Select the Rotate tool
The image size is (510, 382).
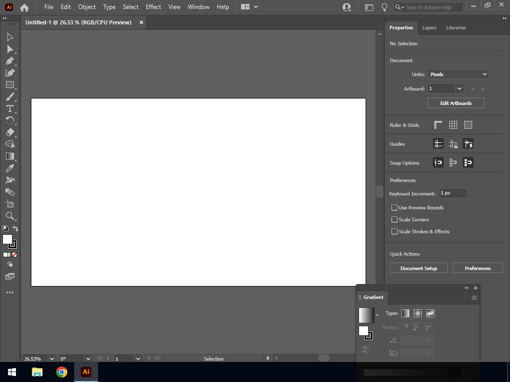pyautogui.click(x=10, y=120)
